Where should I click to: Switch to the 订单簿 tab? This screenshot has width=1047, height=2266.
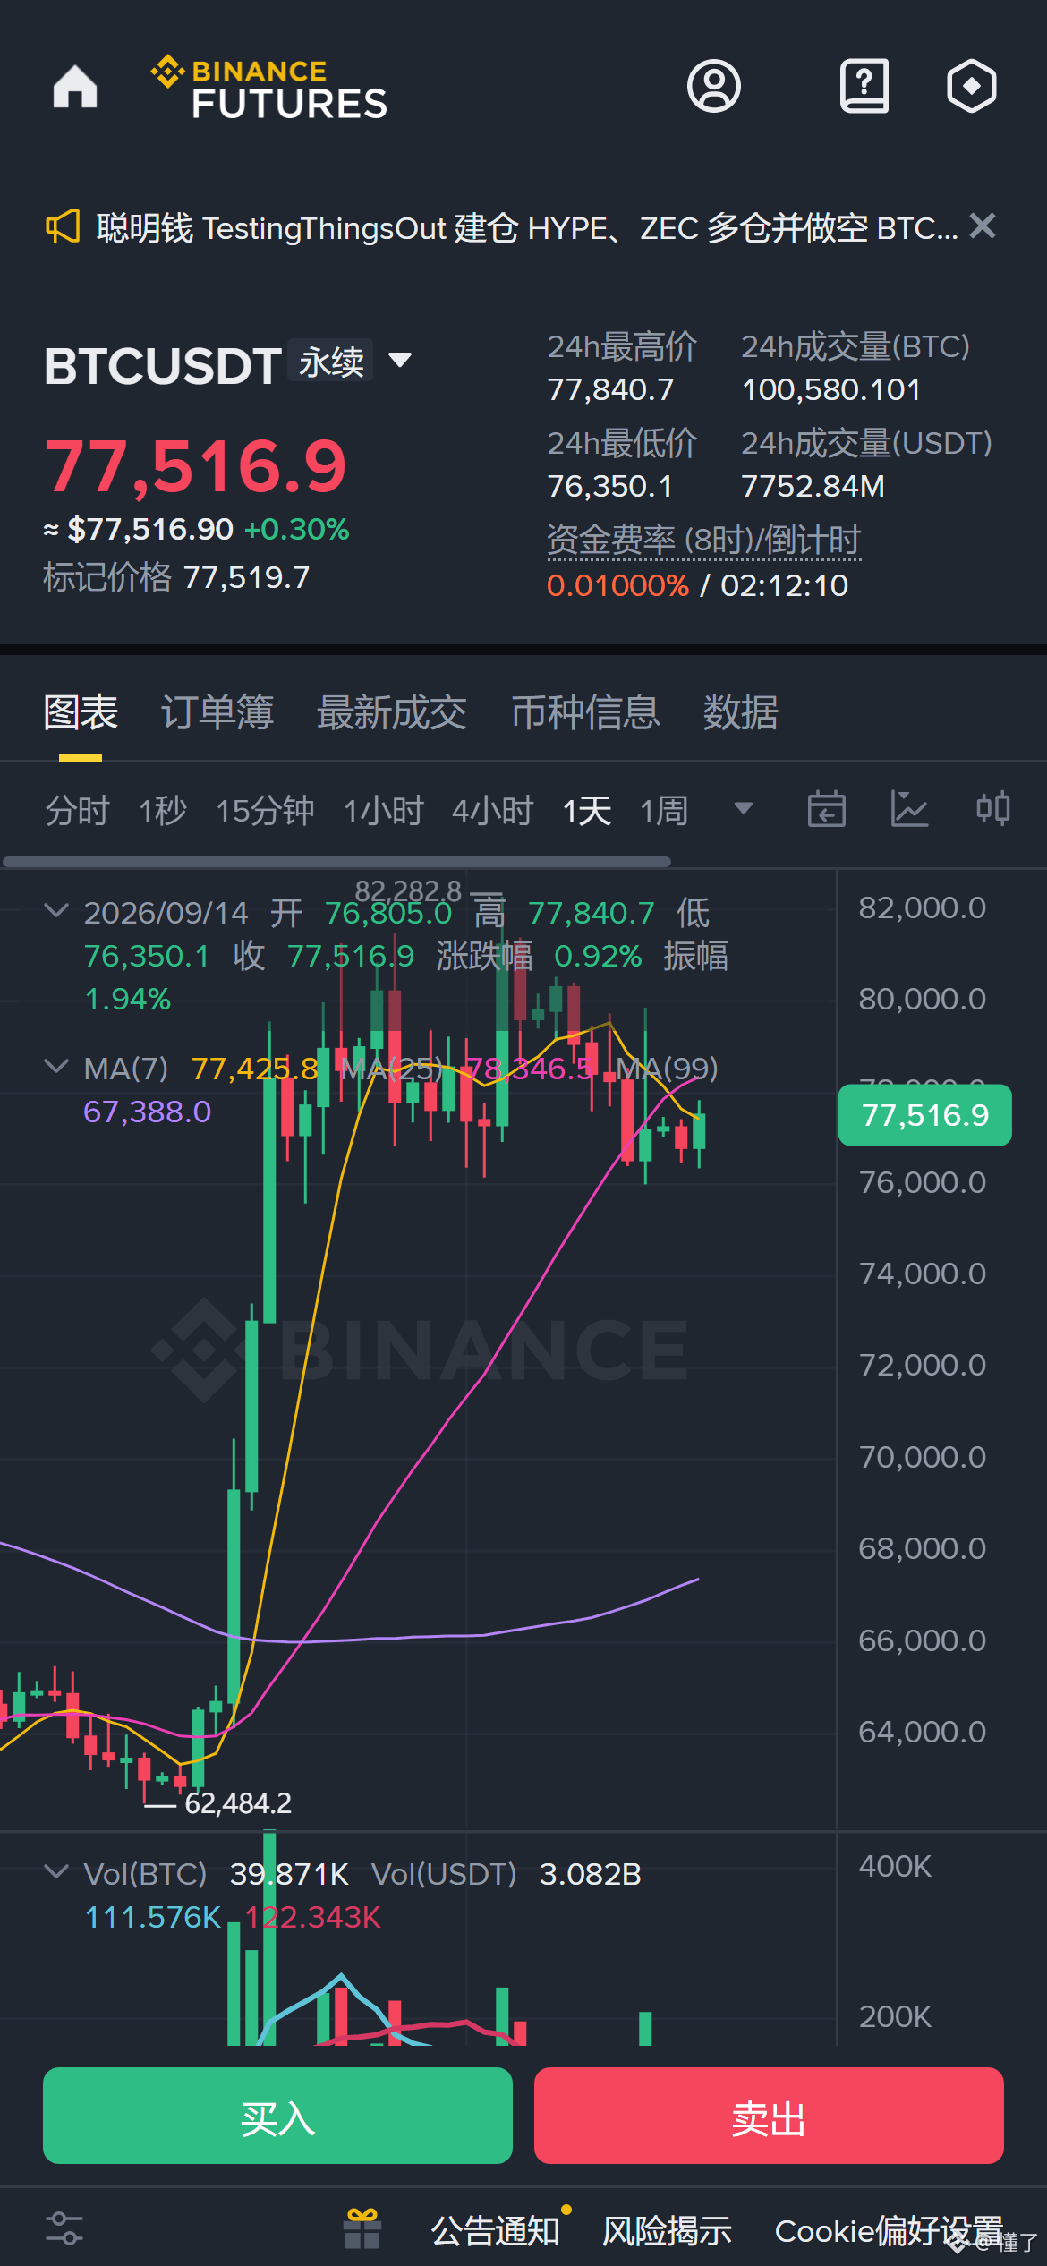click(x=217, y=712)
